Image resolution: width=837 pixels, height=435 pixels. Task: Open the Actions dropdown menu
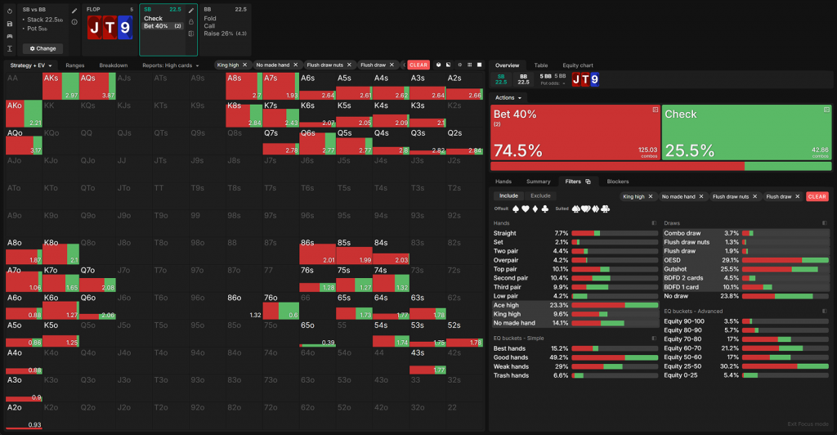click(x=508, y=97)
